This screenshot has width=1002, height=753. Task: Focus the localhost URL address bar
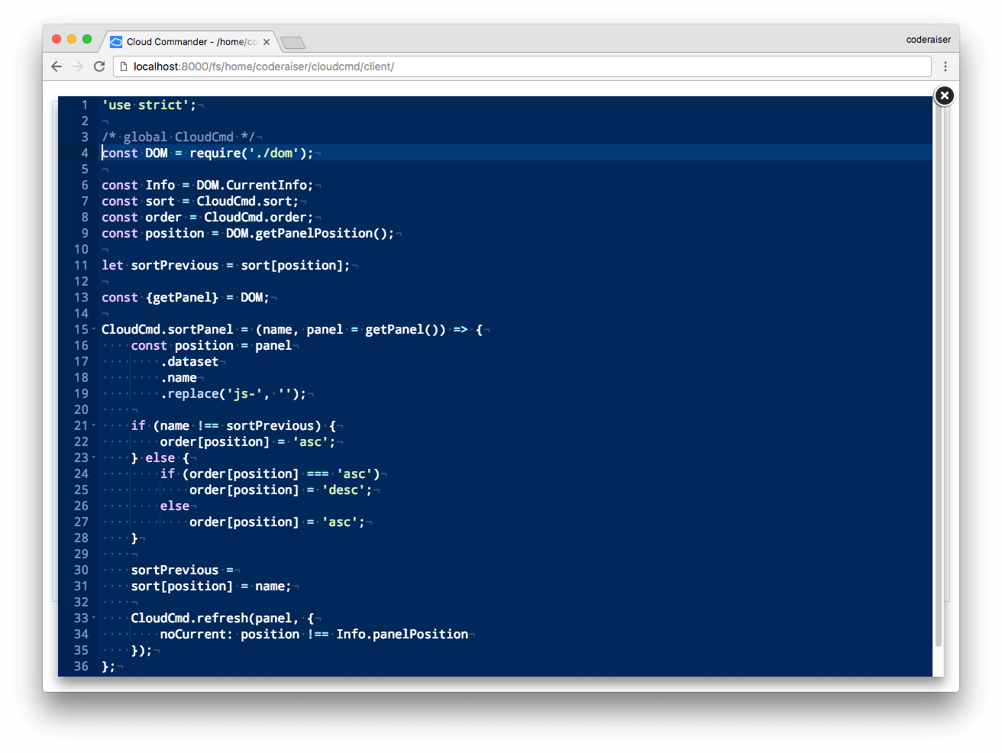[x=458, y=66]
